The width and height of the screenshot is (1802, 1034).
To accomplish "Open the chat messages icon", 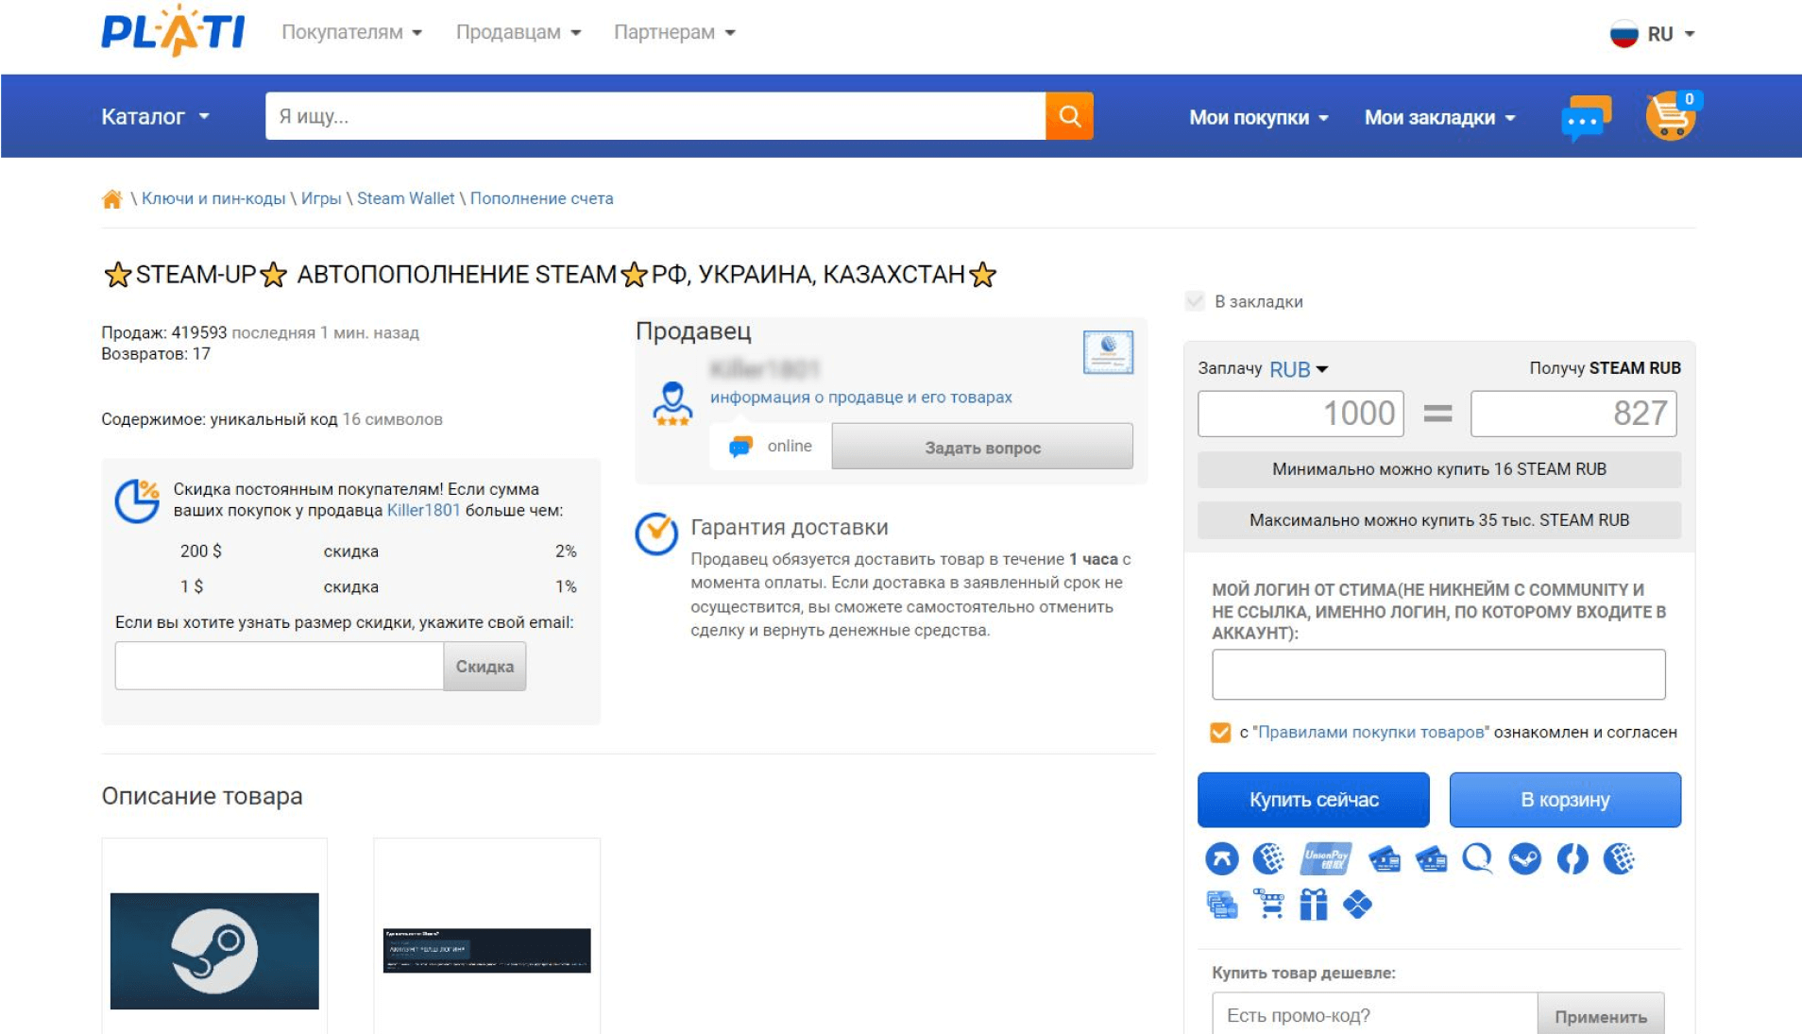I will pyautogui.click(x=1585, y=118).
